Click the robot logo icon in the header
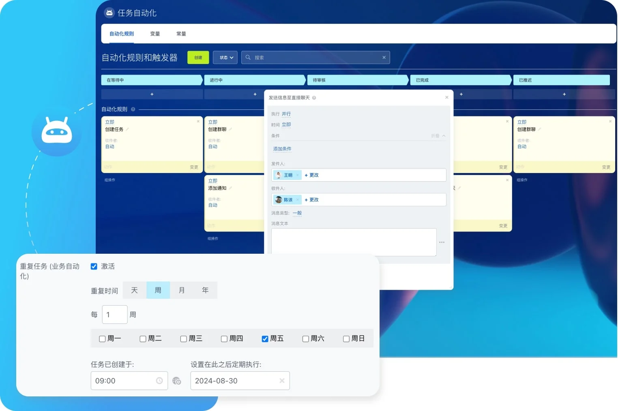The image size is (618, 411). [x=109, y=13]
